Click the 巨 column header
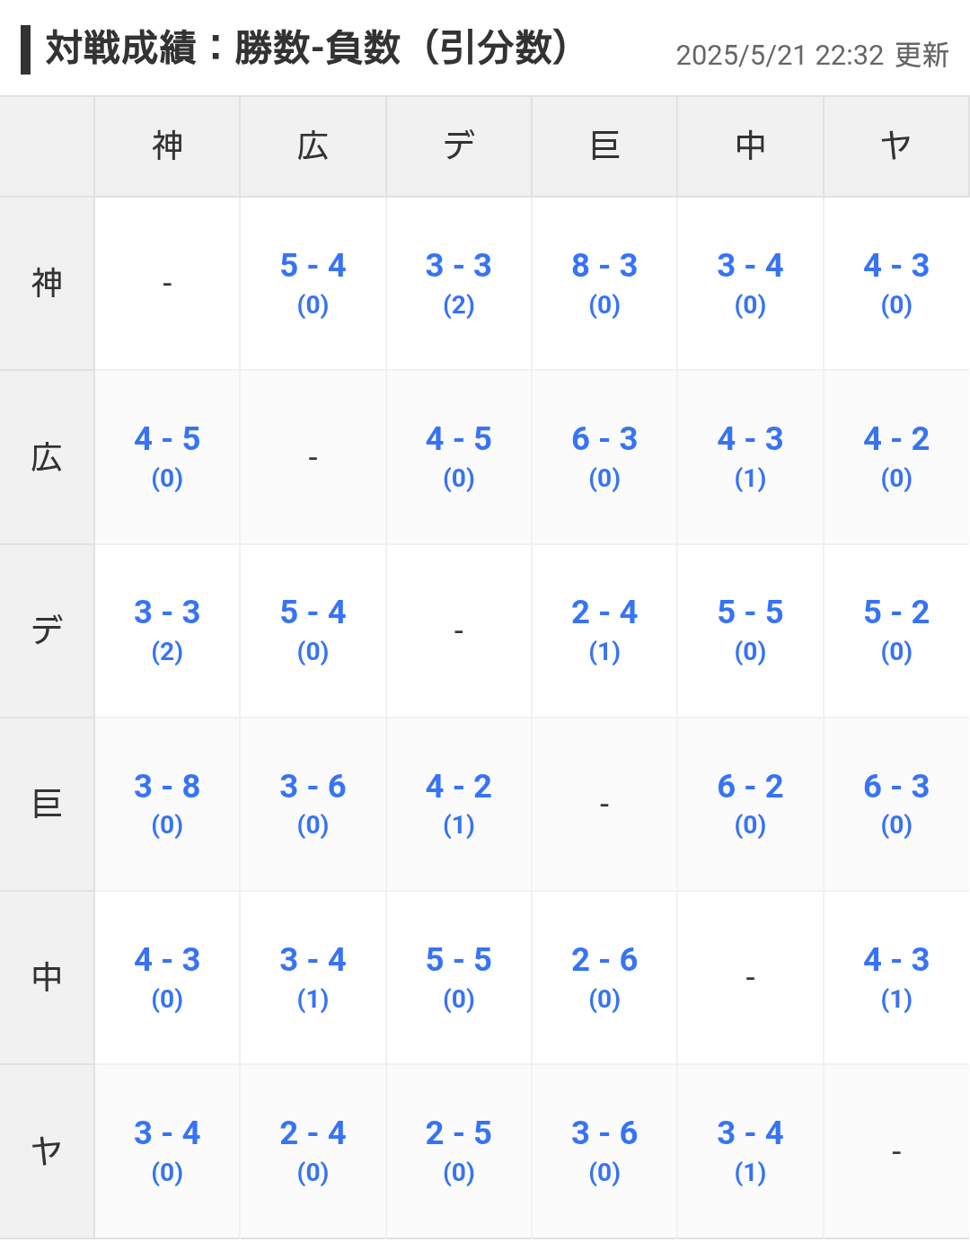Viewport: 970px width, 1251px height. point(604,146)
